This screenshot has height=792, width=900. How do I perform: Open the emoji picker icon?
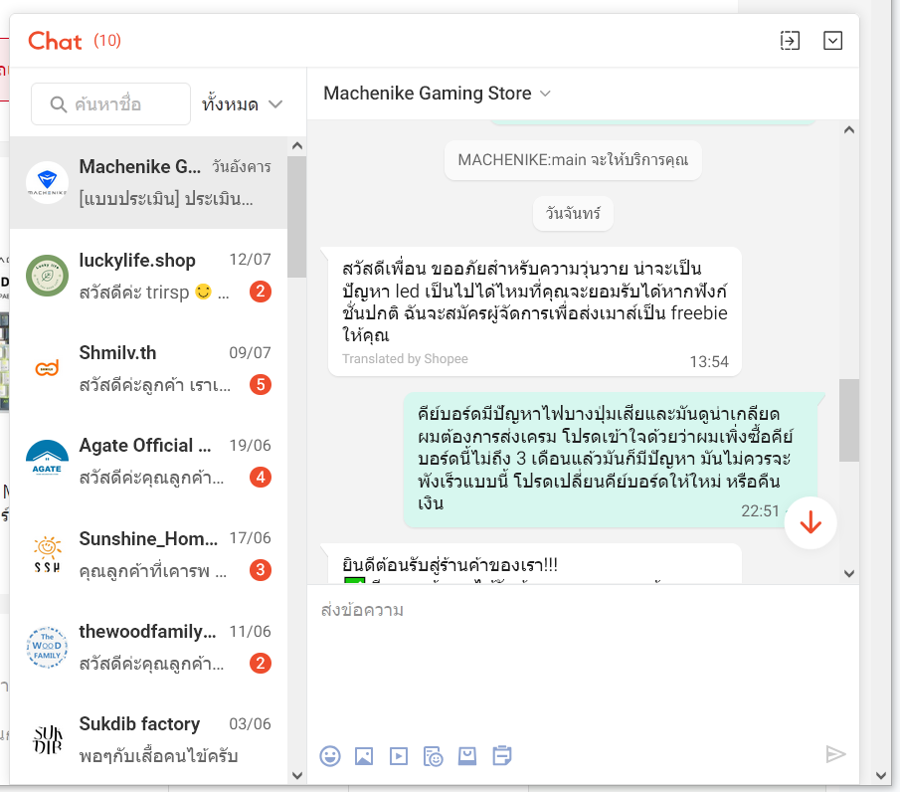tap(330, 756)
